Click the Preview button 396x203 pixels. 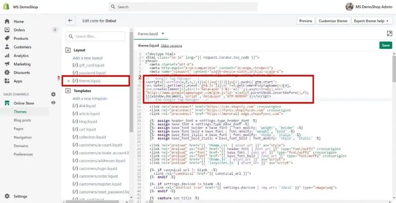coord(306,21)
